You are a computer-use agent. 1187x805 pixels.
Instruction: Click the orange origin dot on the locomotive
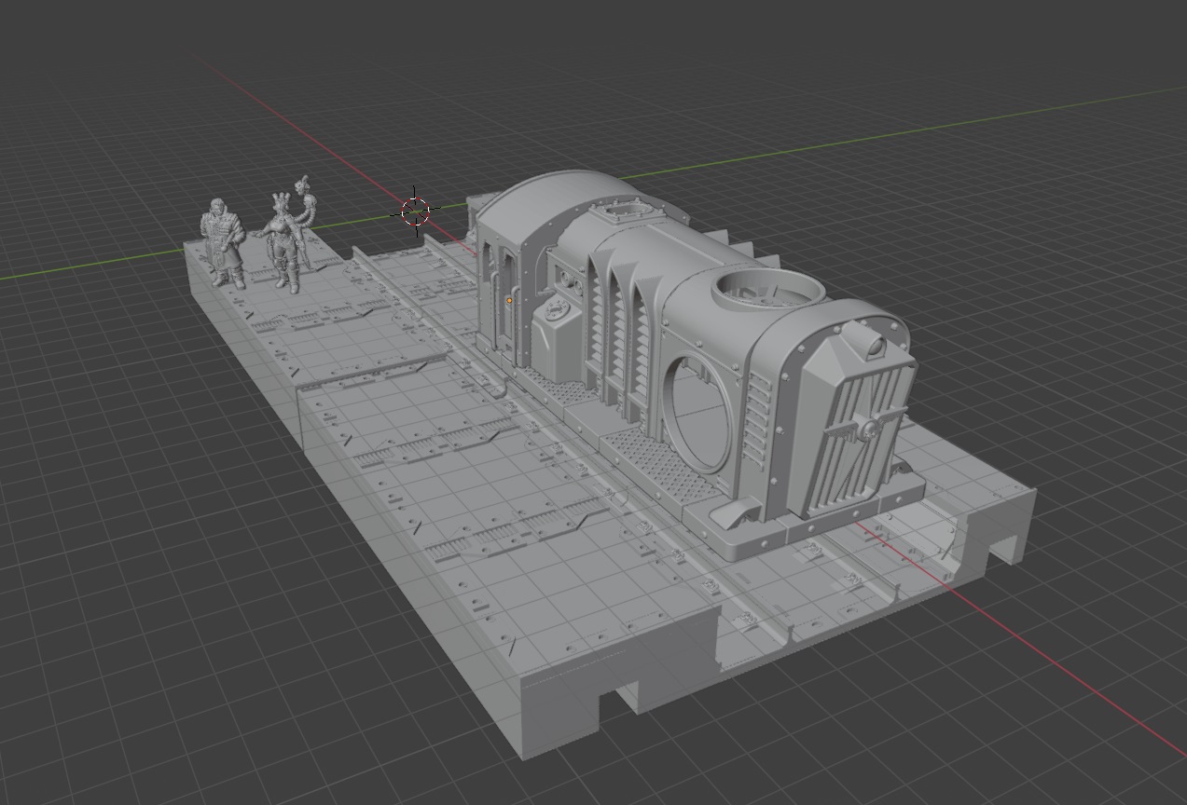click(509, 301)
